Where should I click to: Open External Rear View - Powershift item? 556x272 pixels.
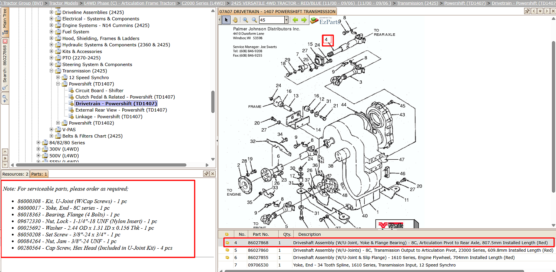(121, 110)
